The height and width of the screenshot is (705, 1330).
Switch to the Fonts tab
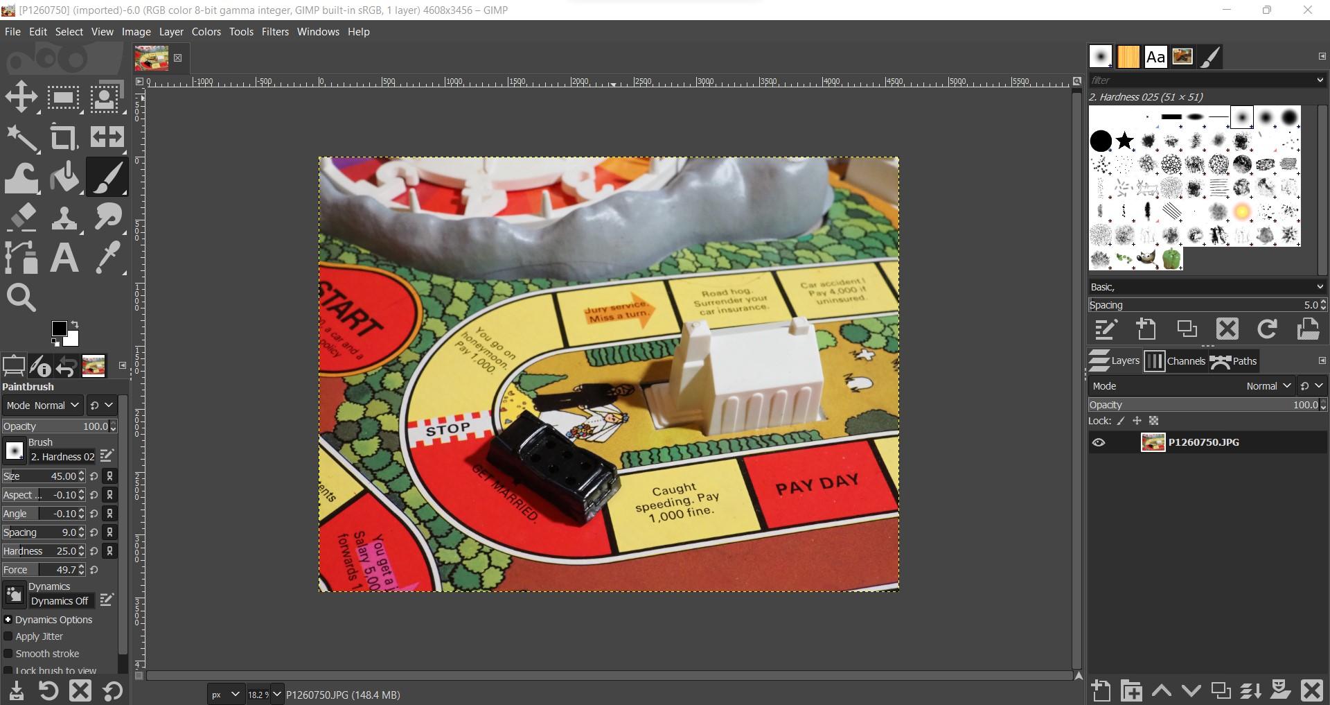(1155, 57)
